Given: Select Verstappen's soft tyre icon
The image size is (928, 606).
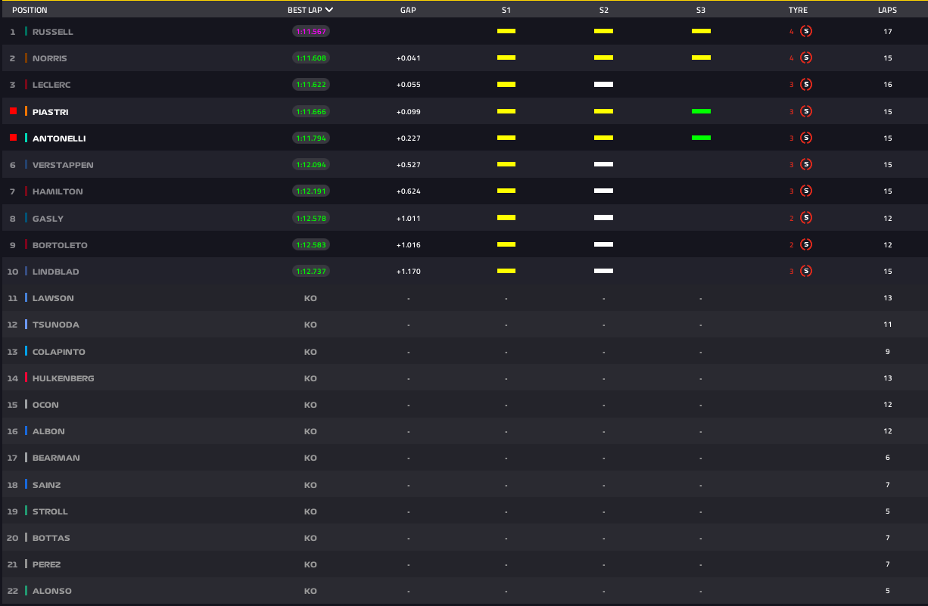Looking at the screenshot, I should [x=806, y=165].
